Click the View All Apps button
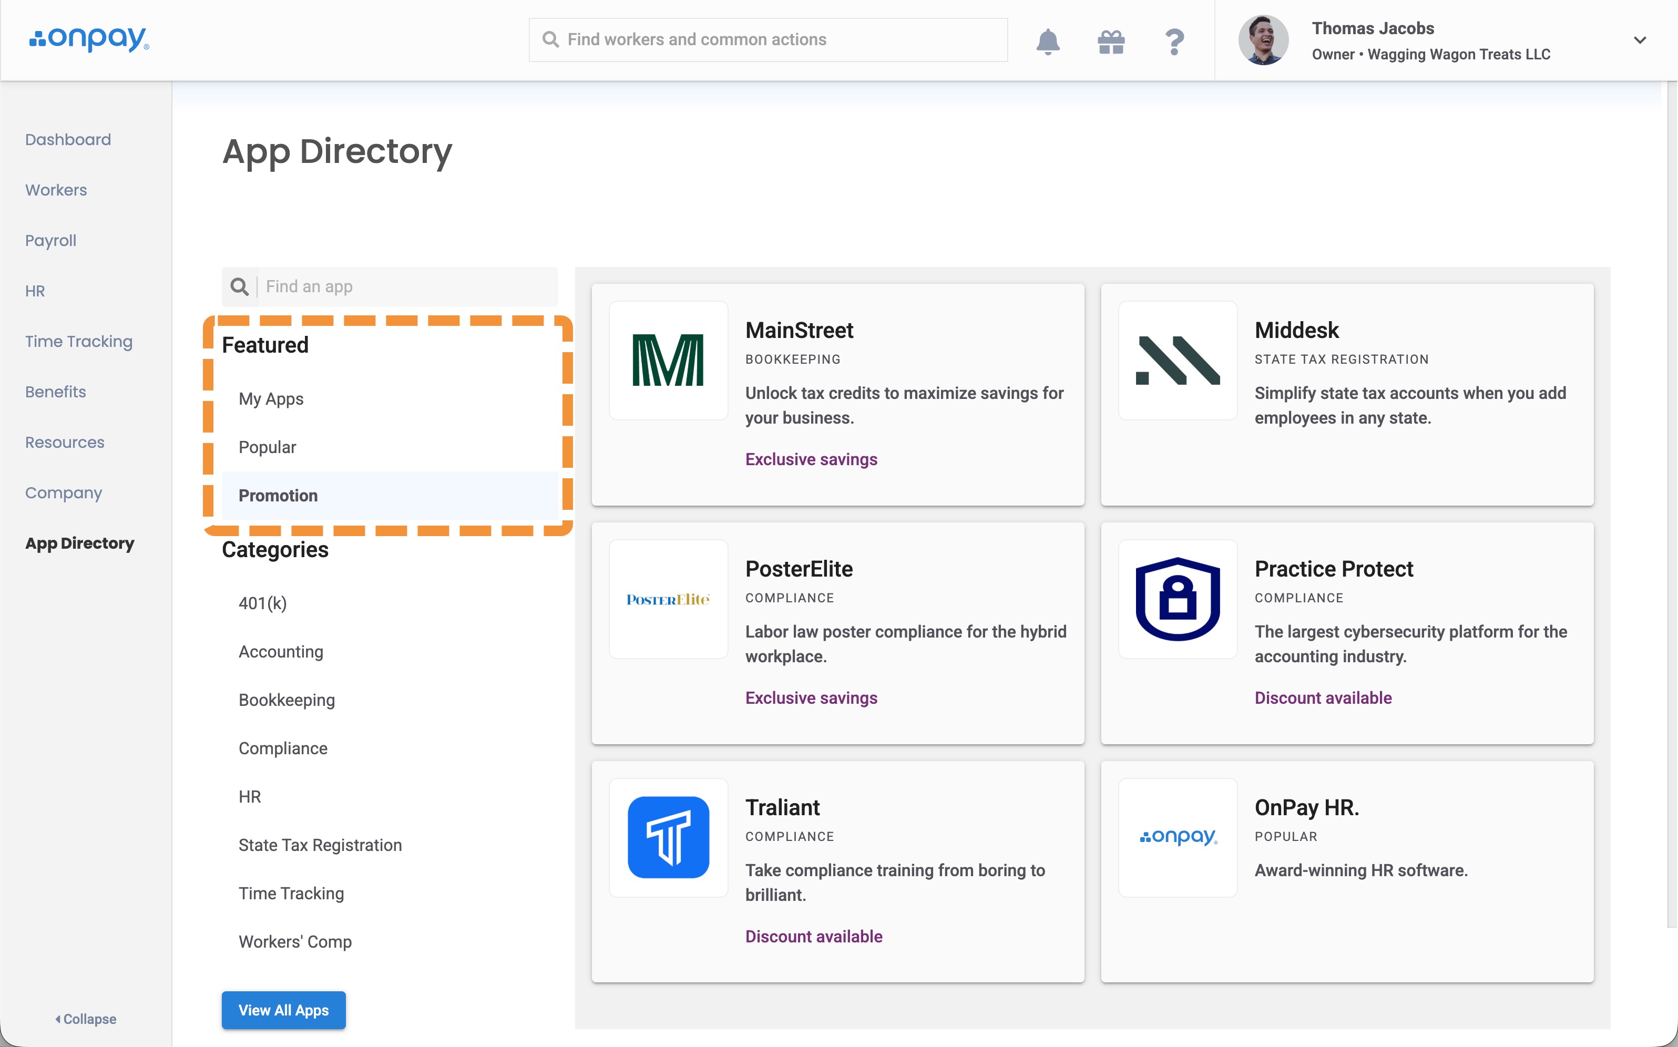The height and width of the screenshot is (1047, 1678). tap(283, 1010)
